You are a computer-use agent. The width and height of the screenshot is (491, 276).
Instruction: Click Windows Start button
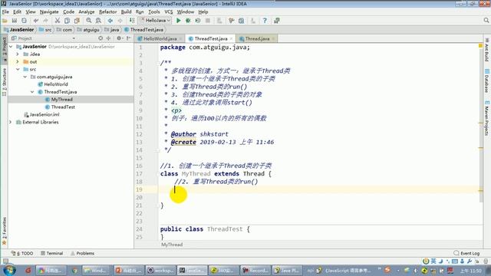(9, 270)
